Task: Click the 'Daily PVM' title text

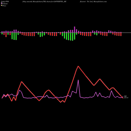Action: point(5,2)
